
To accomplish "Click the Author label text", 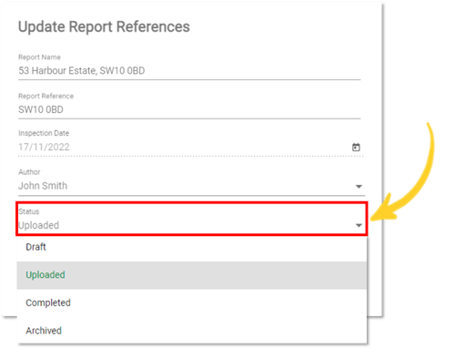I will click(29, 172).
